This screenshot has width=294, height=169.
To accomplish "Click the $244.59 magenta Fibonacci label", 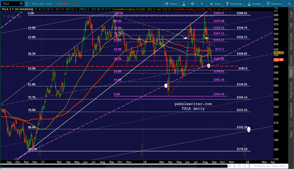I will click(x=219, y=94).
